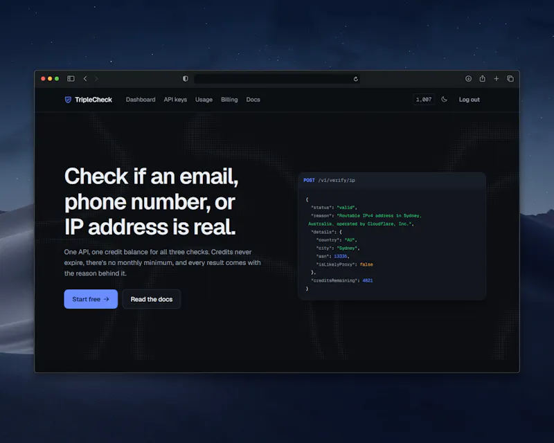Open the Docs nav item
This screenshot has width=554, height=443.
pyautogui.click(x=253, y=100)
